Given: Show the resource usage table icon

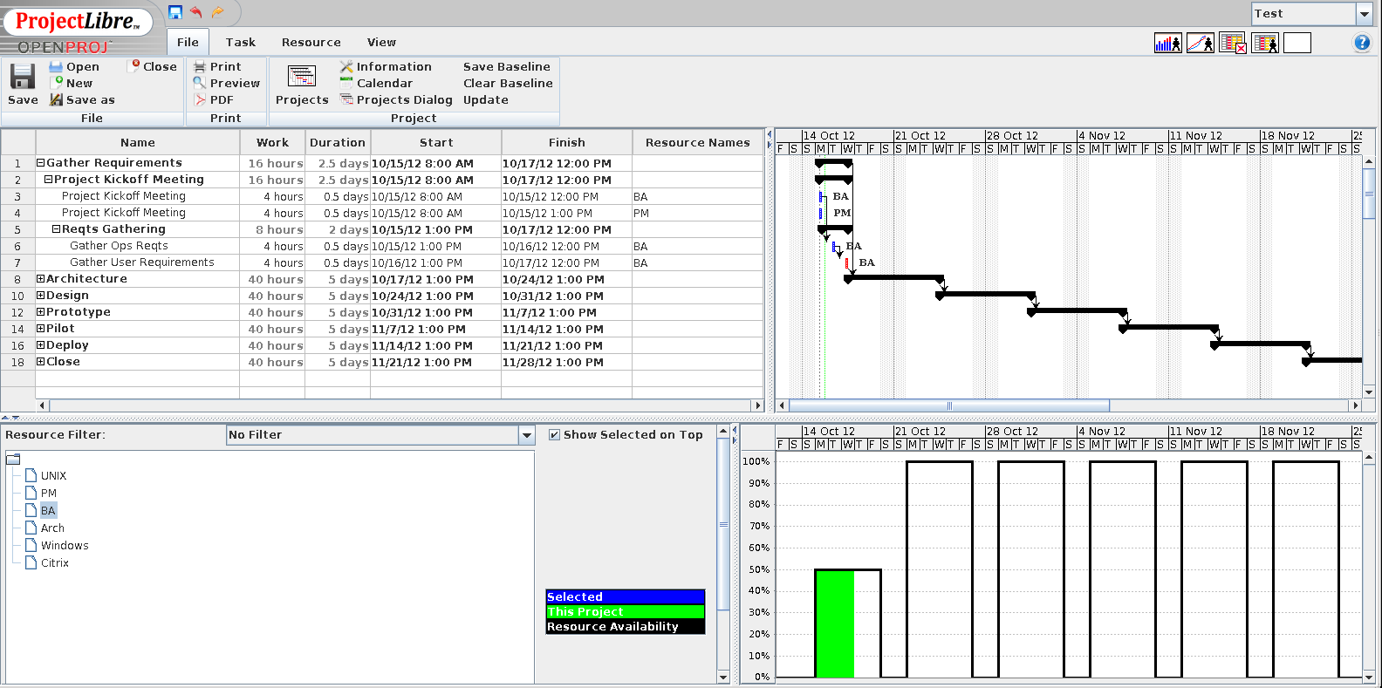Looking at the screenshot, I should coord(1265,43).
